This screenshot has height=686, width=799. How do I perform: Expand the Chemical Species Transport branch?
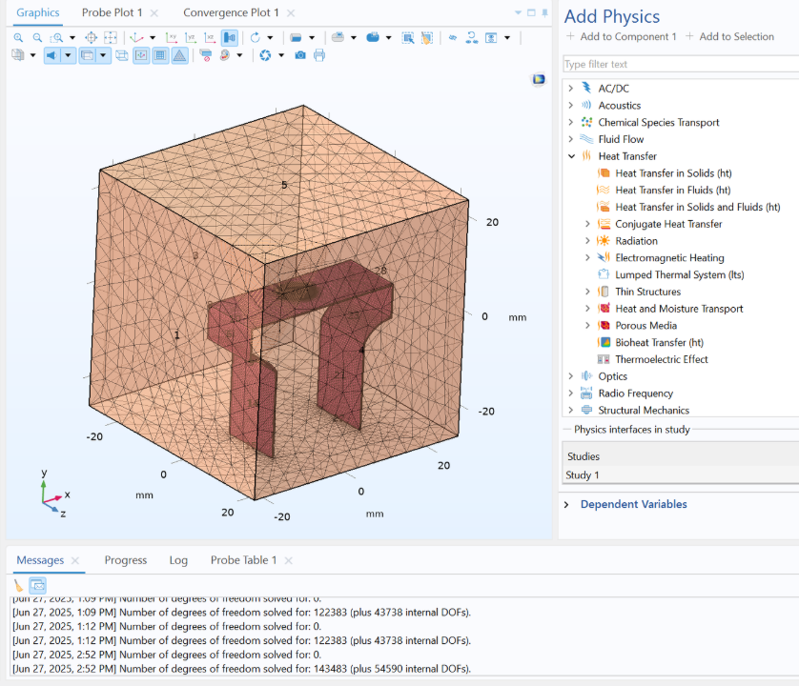(571, 122)
